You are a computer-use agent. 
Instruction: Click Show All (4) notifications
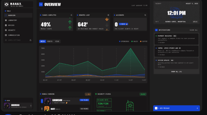(176, 72)
